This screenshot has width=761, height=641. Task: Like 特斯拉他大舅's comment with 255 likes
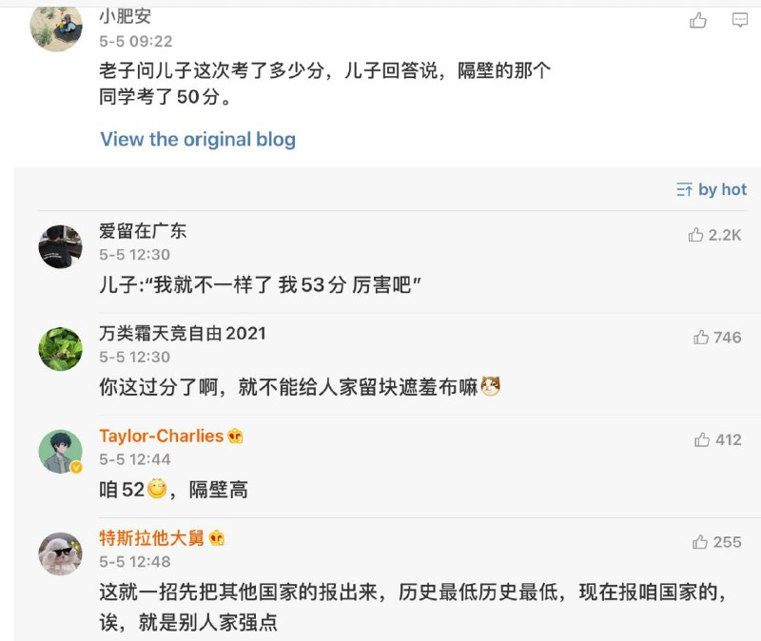click(x=701, y=542)
